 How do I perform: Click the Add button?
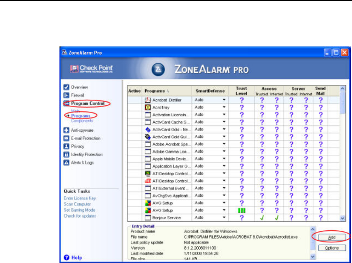coord(332,238)
